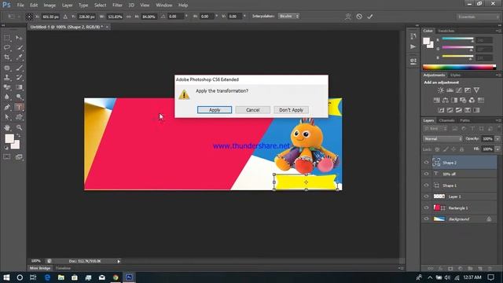Select the Path Selection tool
The width and height of the screenshot is (503, 283).
7,117
